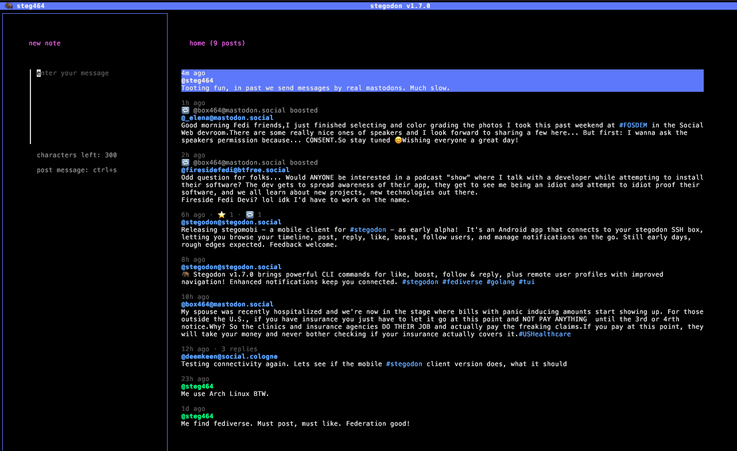Screen dimensions: 737x451
Task: Open the #FOSDEM hashtag link
Action: 633,125
